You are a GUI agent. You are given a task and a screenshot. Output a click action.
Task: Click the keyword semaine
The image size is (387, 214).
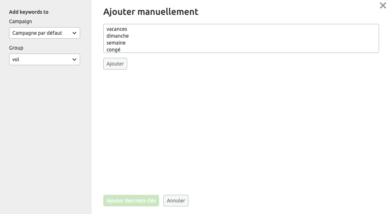[x=115, y=43]
